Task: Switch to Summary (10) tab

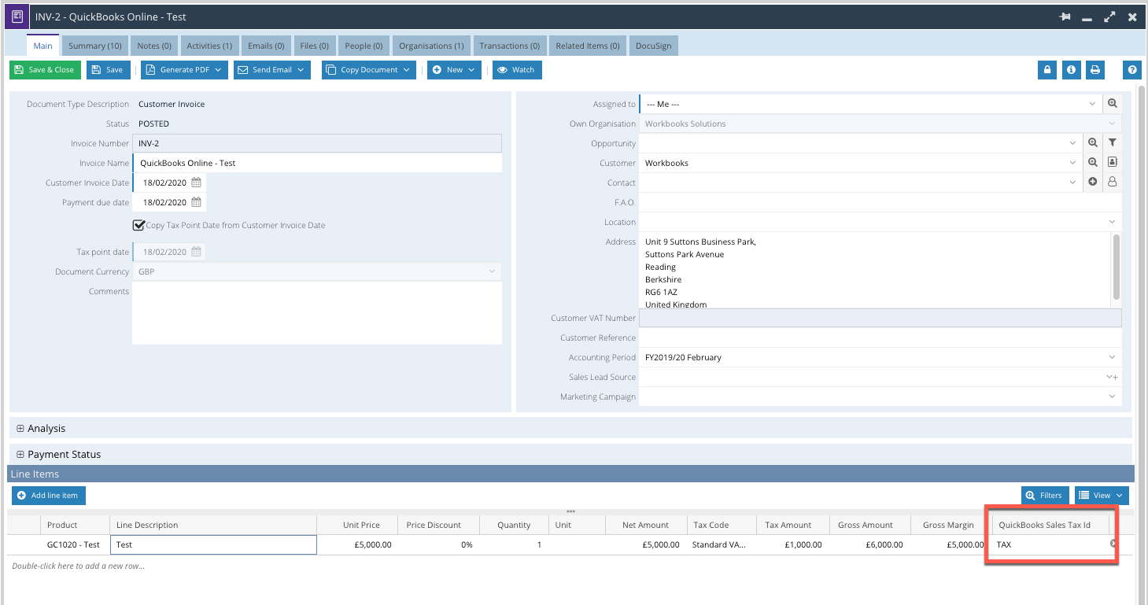Action: [95, 46]
